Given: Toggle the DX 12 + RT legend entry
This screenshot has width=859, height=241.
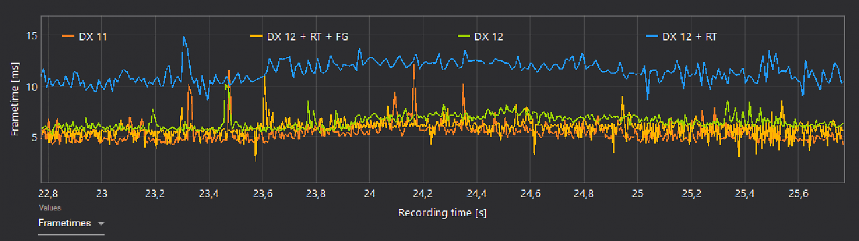Looking at the screenshot, I should click(x=681, y=37).
